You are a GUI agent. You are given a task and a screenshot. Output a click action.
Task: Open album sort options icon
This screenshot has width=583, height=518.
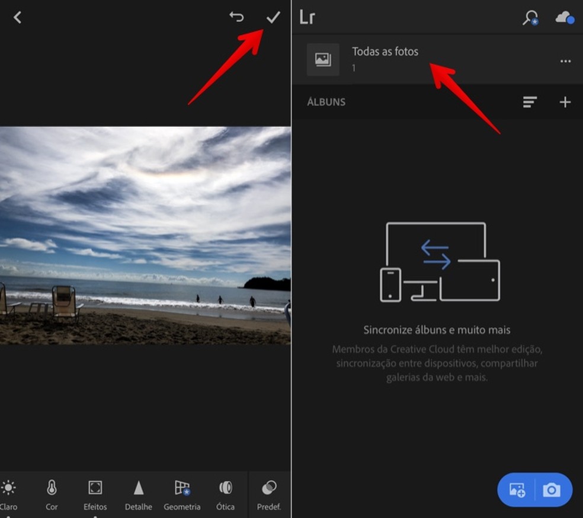[530, 102]
